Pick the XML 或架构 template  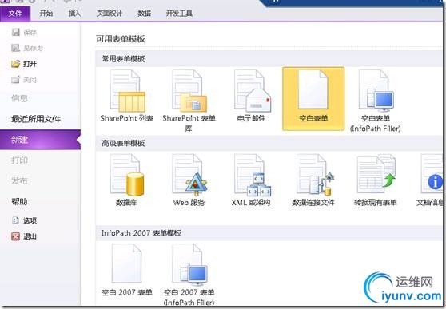pos(252,180)
